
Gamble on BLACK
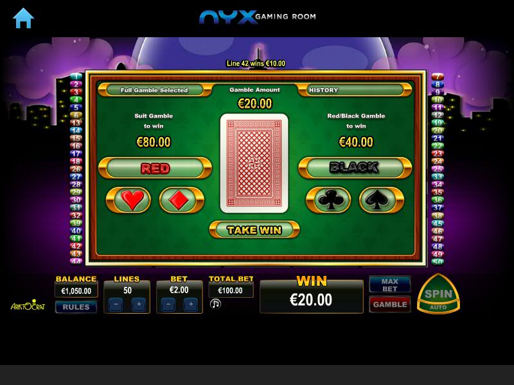tap(355, 167)
